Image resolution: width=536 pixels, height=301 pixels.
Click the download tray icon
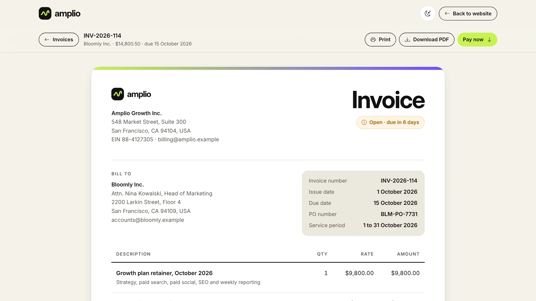407,40
